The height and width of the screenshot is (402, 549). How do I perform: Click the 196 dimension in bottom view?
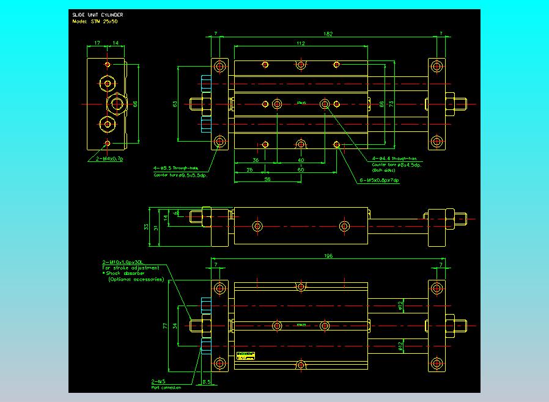pyautogui.click(x=328, y=256)
